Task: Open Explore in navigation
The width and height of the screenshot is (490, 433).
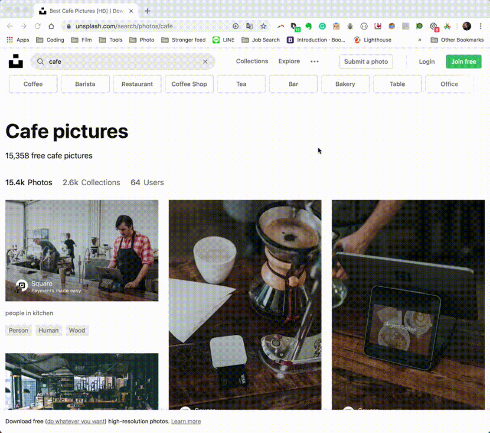Action: click(x=289, y=61)
